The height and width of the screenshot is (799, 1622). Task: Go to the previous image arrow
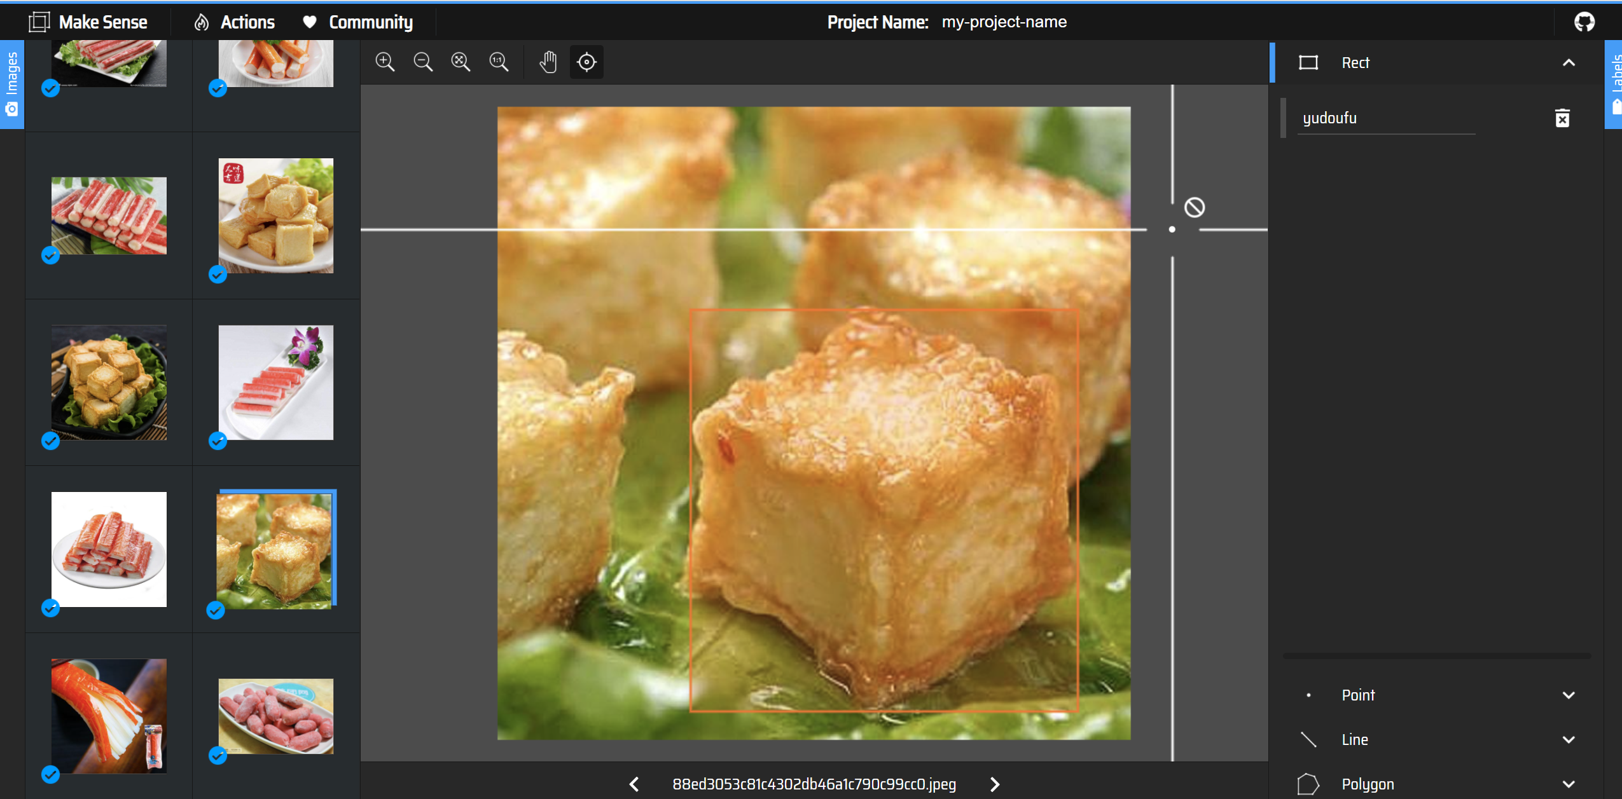(x=634, y=784)
